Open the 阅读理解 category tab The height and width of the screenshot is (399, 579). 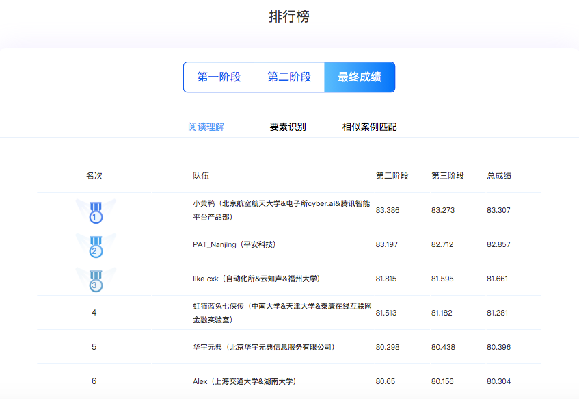pos(206,127)
